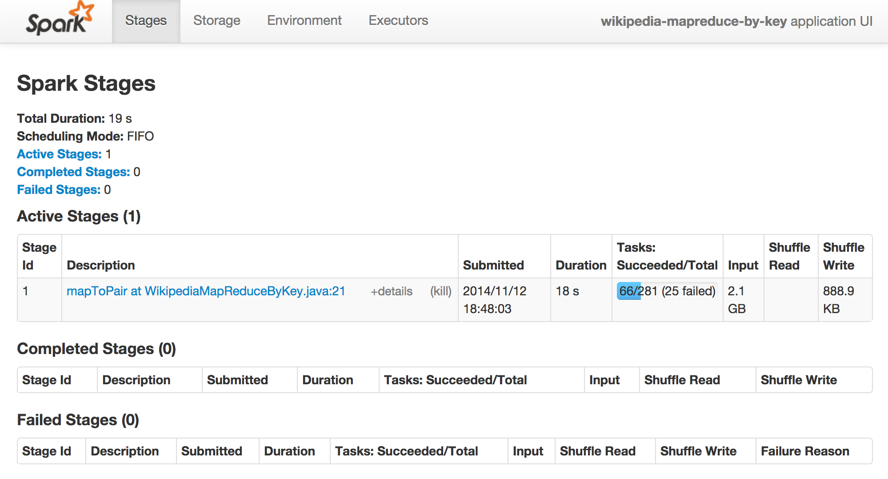Kill the active stage 1
The image size is (888, 479).
tap(440, 291)
